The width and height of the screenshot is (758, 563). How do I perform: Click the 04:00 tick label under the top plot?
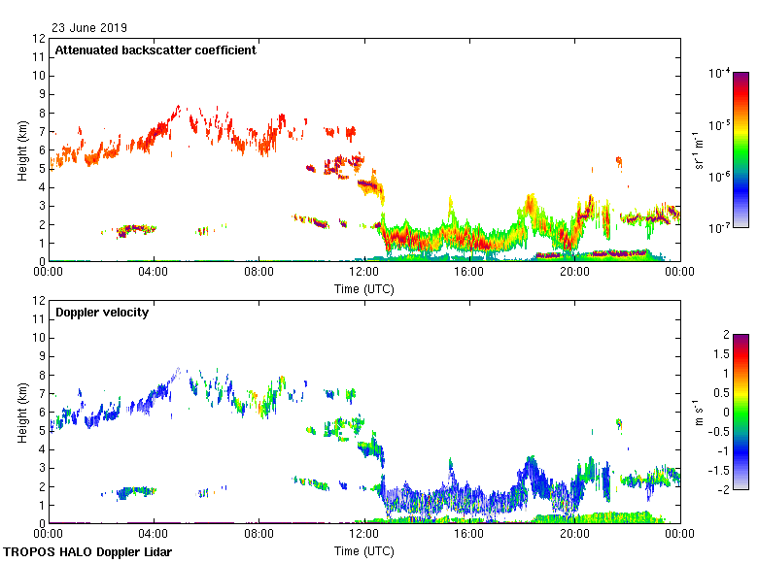tap(154, 273)
